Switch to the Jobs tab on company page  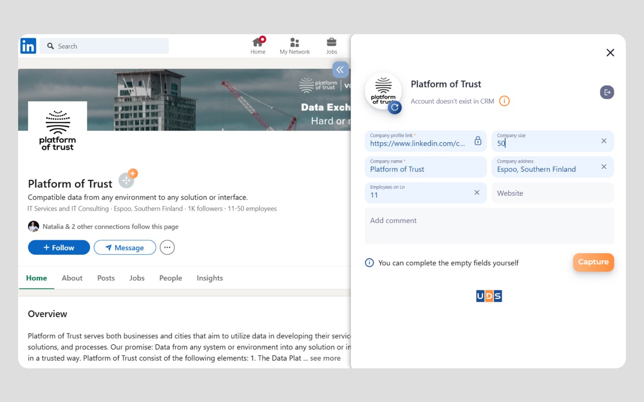pos(137,278)
